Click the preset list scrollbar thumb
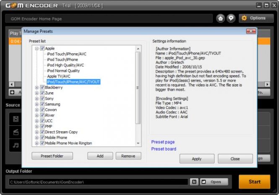 point(138,88)
